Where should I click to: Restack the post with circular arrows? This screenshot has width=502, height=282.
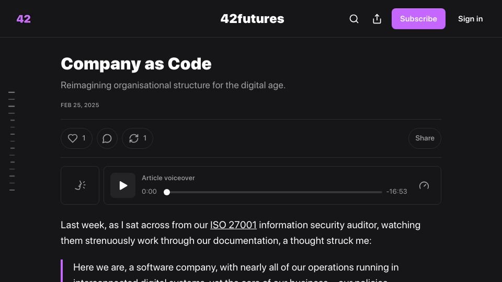138,138
